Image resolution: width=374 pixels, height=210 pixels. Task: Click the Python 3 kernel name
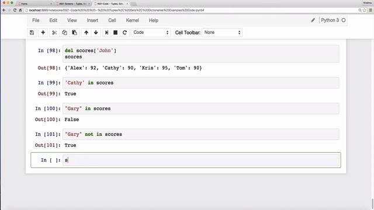click(x=330, y=20)
